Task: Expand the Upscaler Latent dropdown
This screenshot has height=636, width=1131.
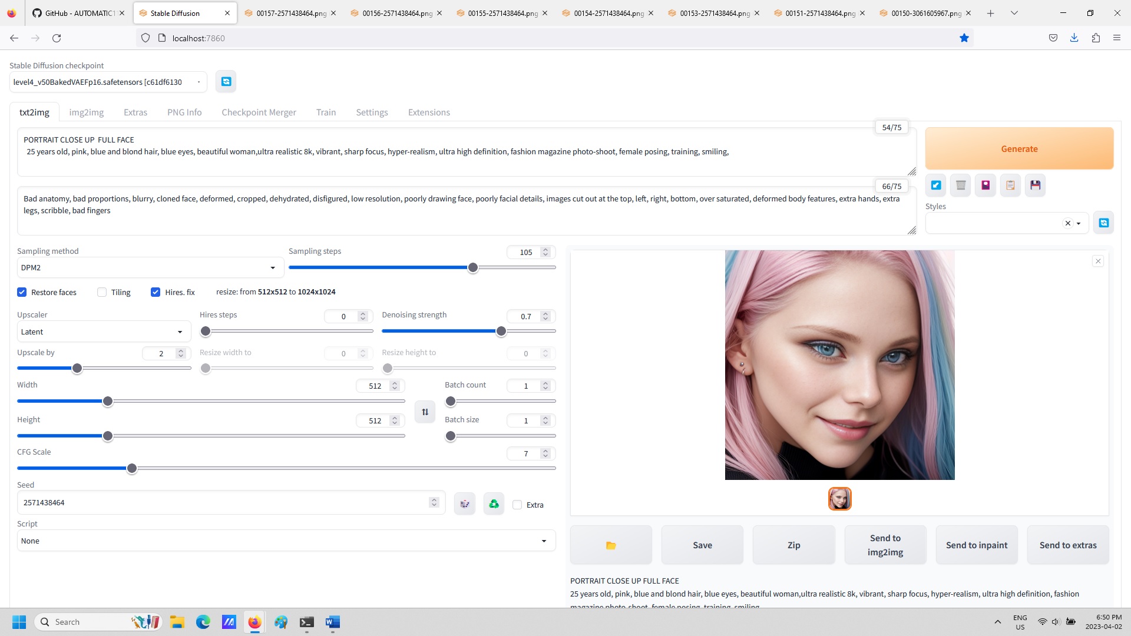Action: click(103, 332)
